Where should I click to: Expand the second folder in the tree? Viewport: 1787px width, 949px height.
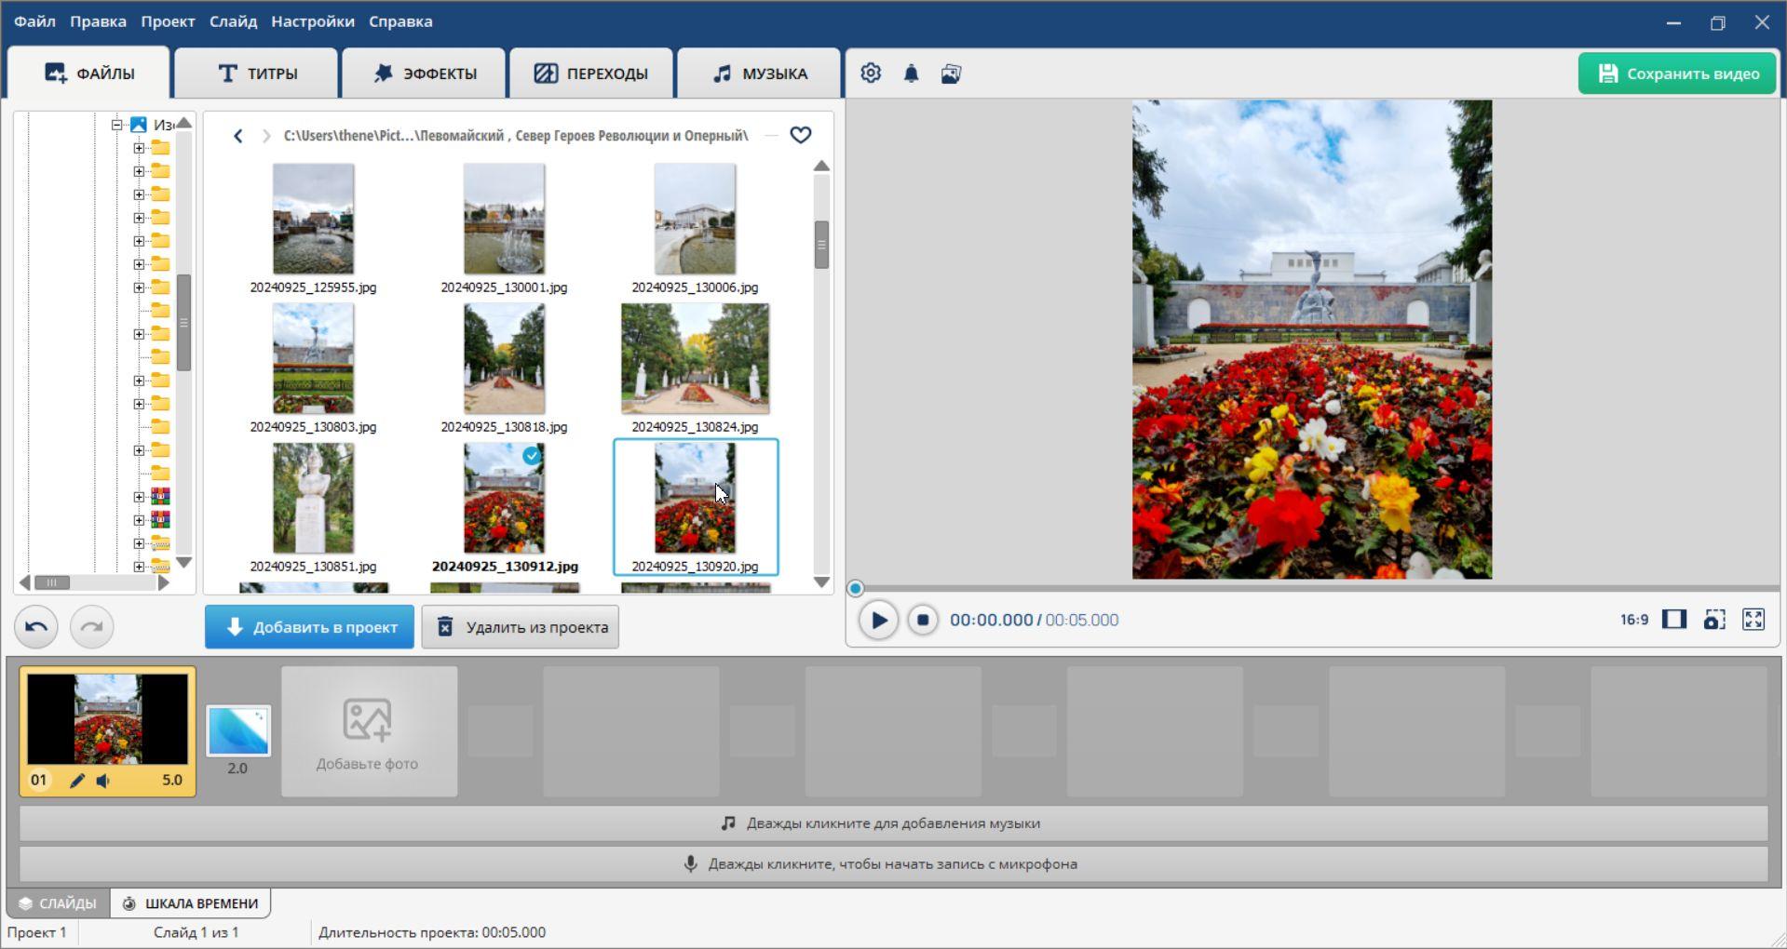(x=139, y=171)
